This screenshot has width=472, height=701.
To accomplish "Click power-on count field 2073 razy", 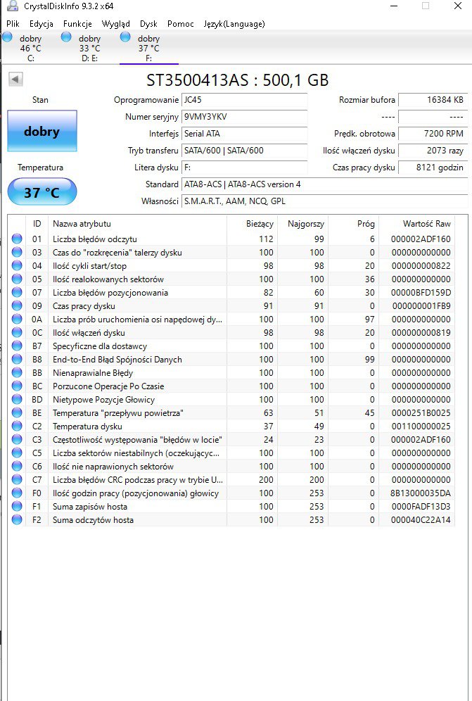I will [x=433, y=151].
